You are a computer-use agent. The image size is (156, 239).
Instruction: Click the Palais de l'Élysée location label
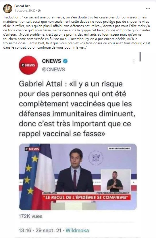120,148
